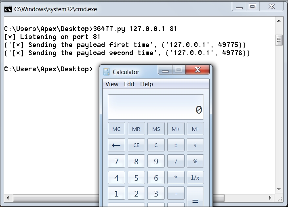Maximize the cmd.exe window
288x207 pixels.
point(252,7)
